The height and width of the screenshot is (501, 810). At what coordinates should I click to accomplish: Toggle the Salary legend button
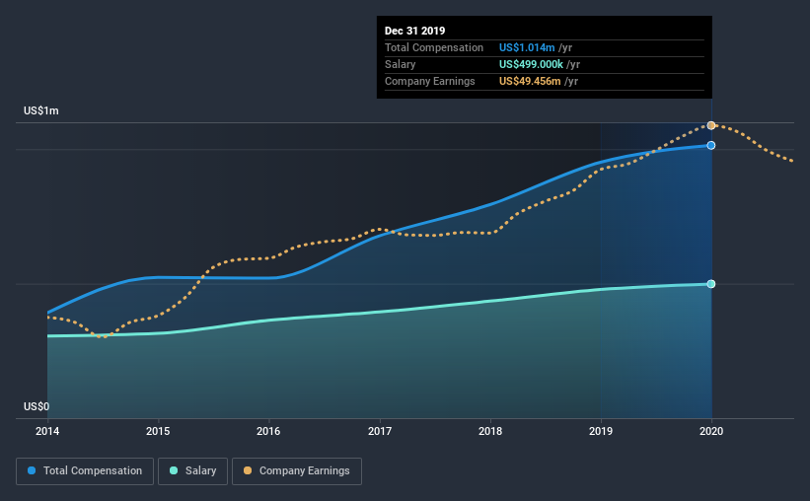192,471
